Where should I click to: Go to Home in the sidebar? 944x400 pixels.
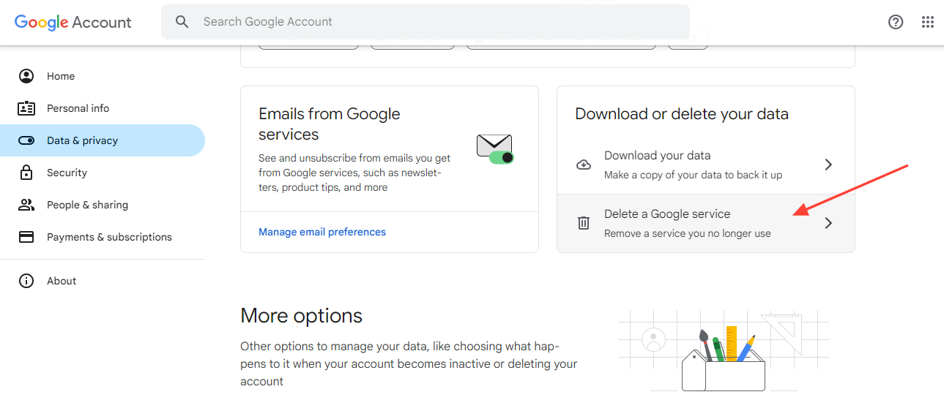click(103, 76)
